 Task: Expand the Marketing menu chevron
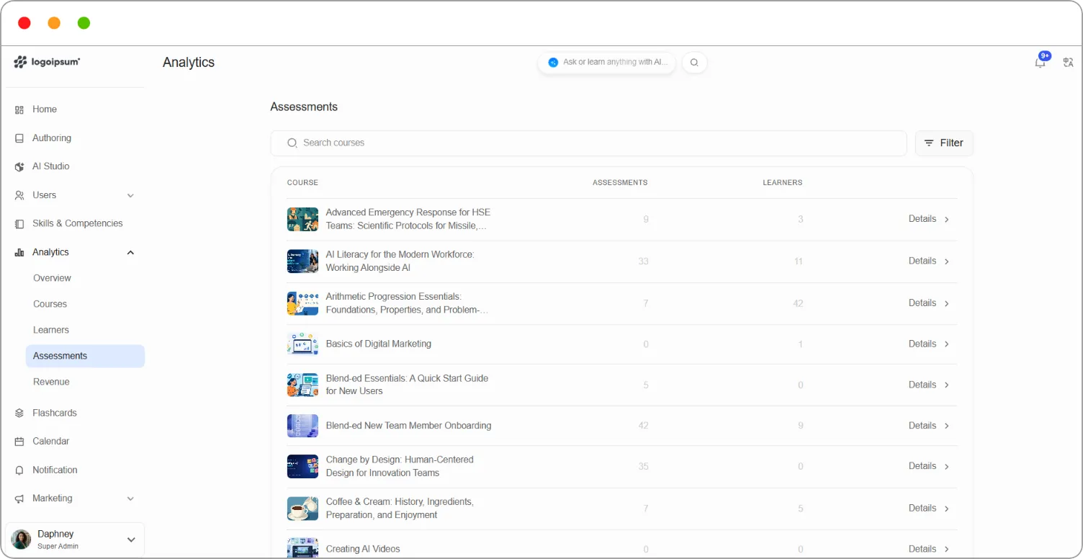point(130,498)
